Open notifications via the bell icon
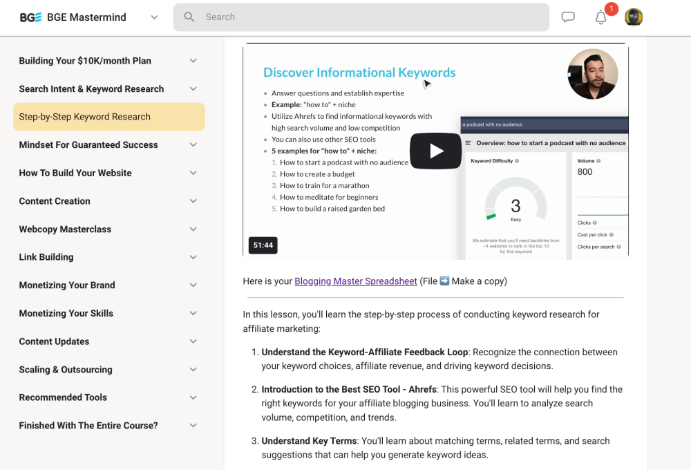The height and width of the screenshot is (470, 691). click(x=600, y=17)
